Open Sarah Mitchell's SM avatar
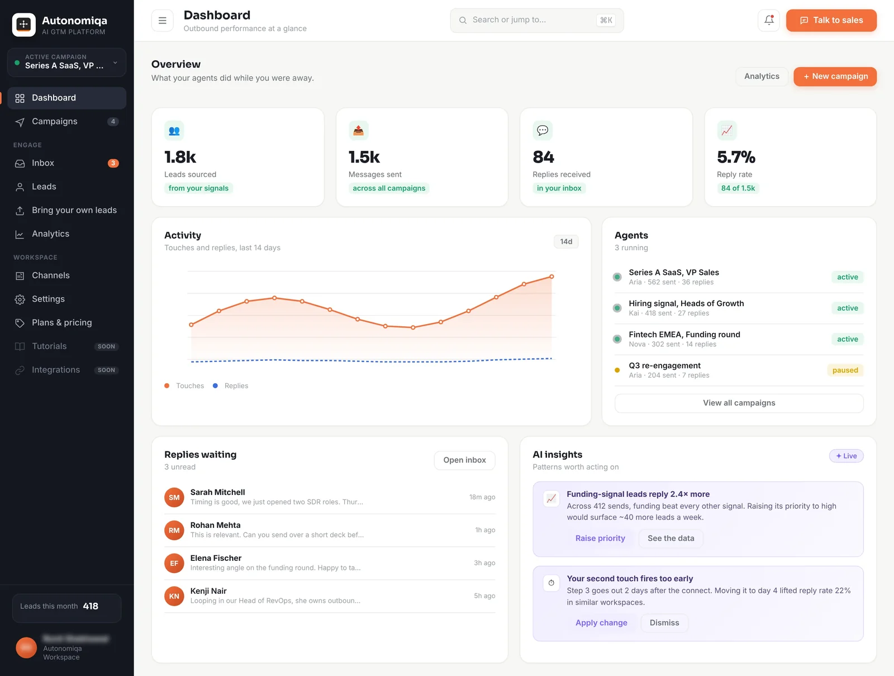This screenshot has width=894, height=676. tap(174, 498)
